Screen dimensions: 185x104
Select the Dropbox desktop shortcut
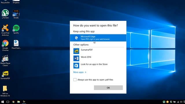pyautogui.click(x=16, y=2)
